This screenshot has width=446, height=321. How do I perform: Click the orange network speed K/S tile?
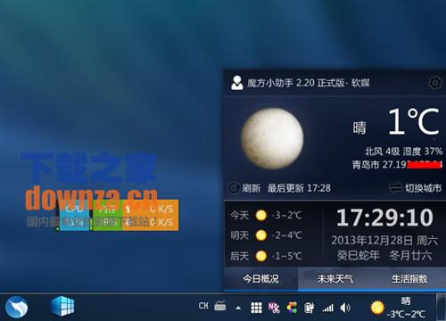click(x=151, y=215)
